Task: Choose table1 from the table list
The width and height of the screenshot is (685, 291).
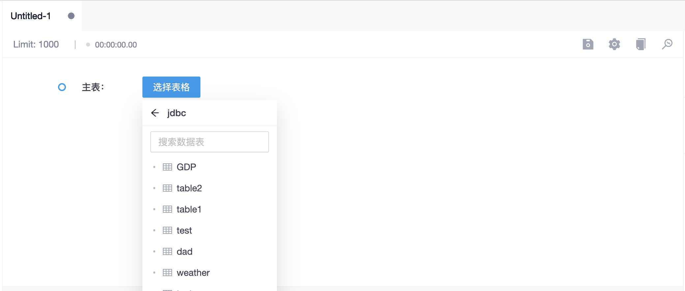Action: coord(189,209)
